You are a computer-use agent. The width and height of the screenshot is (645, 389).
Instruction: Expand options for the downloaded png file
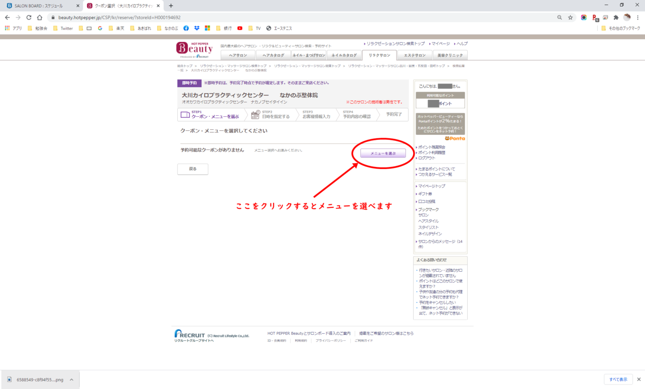[72, 379]
